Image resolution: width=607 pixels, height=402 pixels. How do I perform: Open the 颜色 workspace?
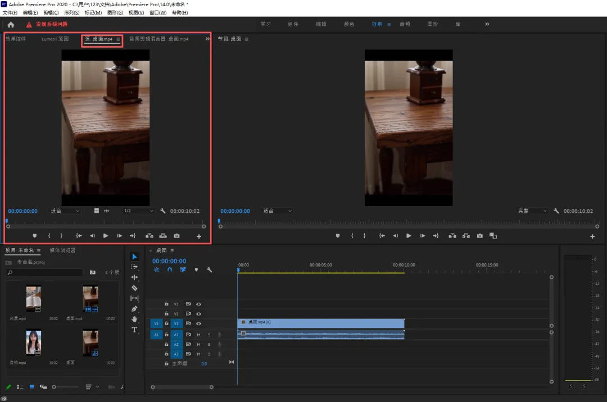point(349,24)
